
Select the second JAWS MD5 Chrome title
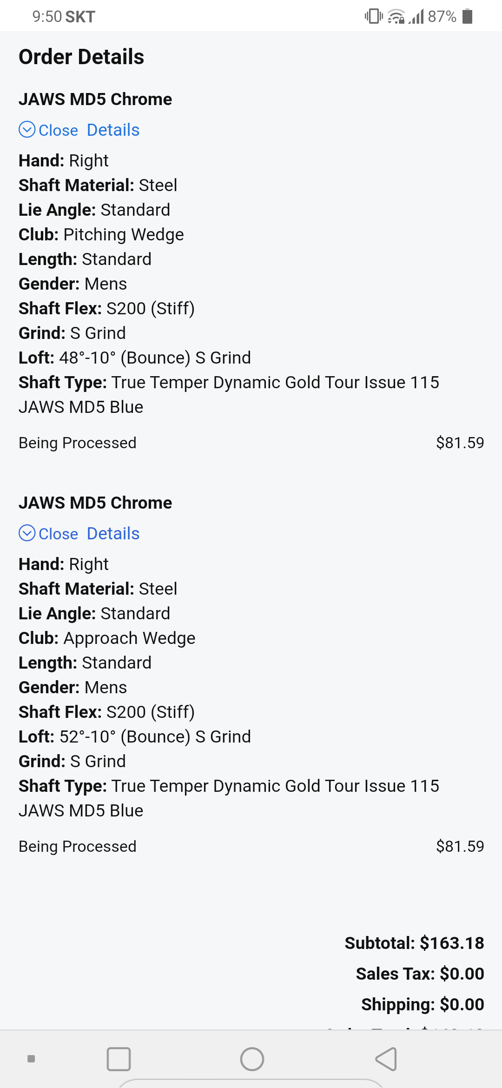pos(95,503)
